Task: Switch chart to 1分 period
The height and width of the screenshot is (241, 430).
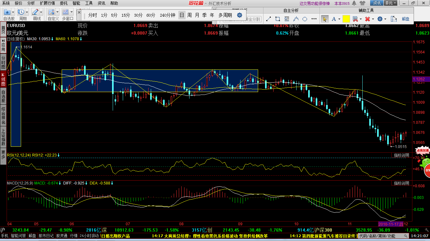Action: click(x=104, y=15)
